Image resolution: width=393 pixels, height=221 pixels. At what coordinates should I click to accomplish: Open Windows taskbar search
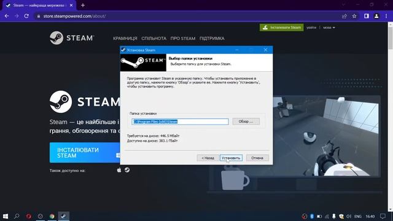pyautogui.click(x=17, y=216)
